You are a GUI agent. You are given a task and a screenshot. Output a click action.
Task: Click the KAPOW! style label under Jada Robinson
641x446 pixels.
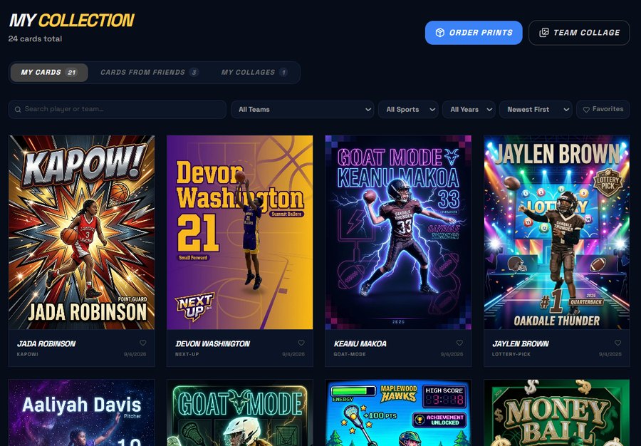pos(27,354)
